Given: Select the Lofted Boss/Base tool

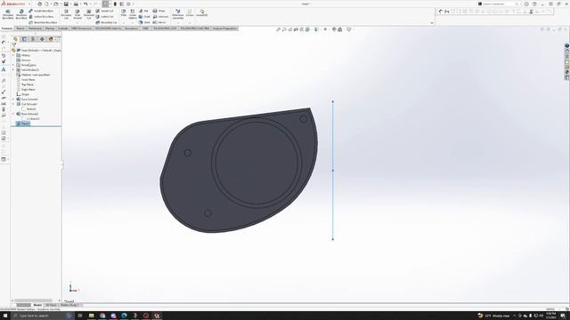Looking at the screenshot, I should pos(41,17).
